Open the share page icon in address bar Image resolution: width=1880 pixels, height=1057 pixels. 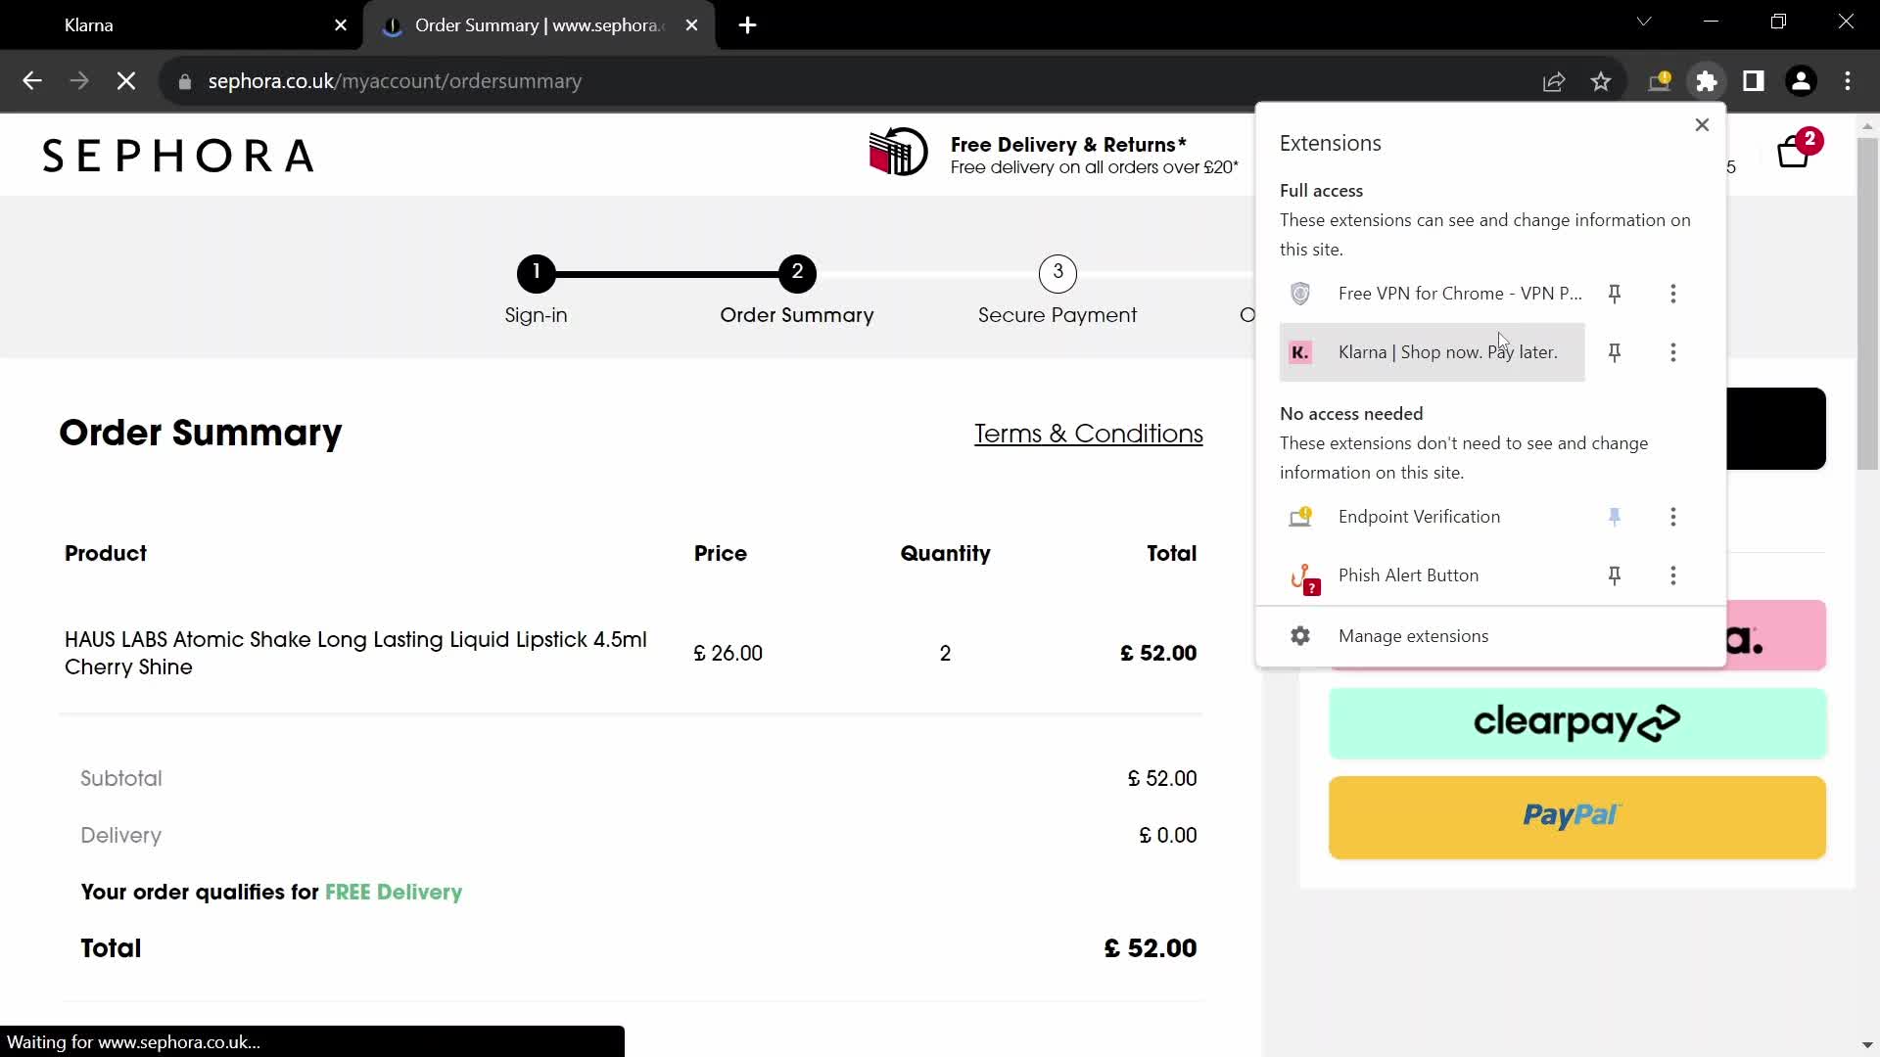[1554, 81]
